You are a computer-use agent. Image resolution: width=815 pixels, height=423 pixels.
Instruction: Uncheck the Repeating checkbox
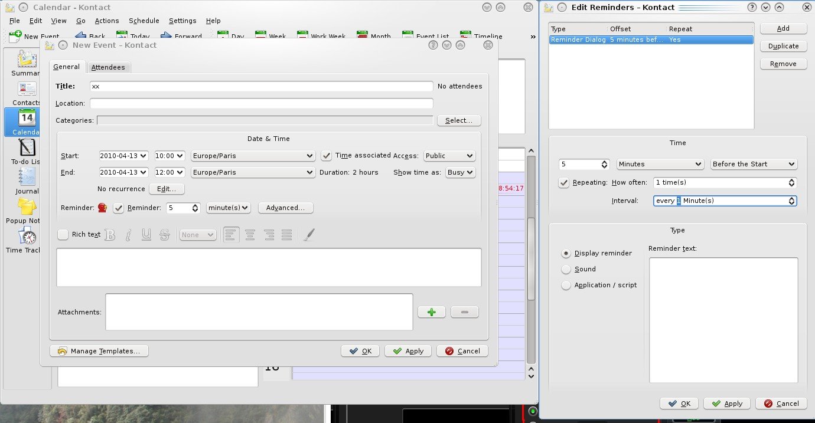[564, 183]
